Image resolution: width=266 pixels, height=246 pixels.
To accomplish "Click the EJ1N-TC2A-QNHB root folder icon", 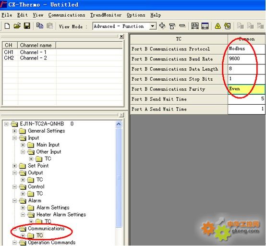I will tap(14, 124).
